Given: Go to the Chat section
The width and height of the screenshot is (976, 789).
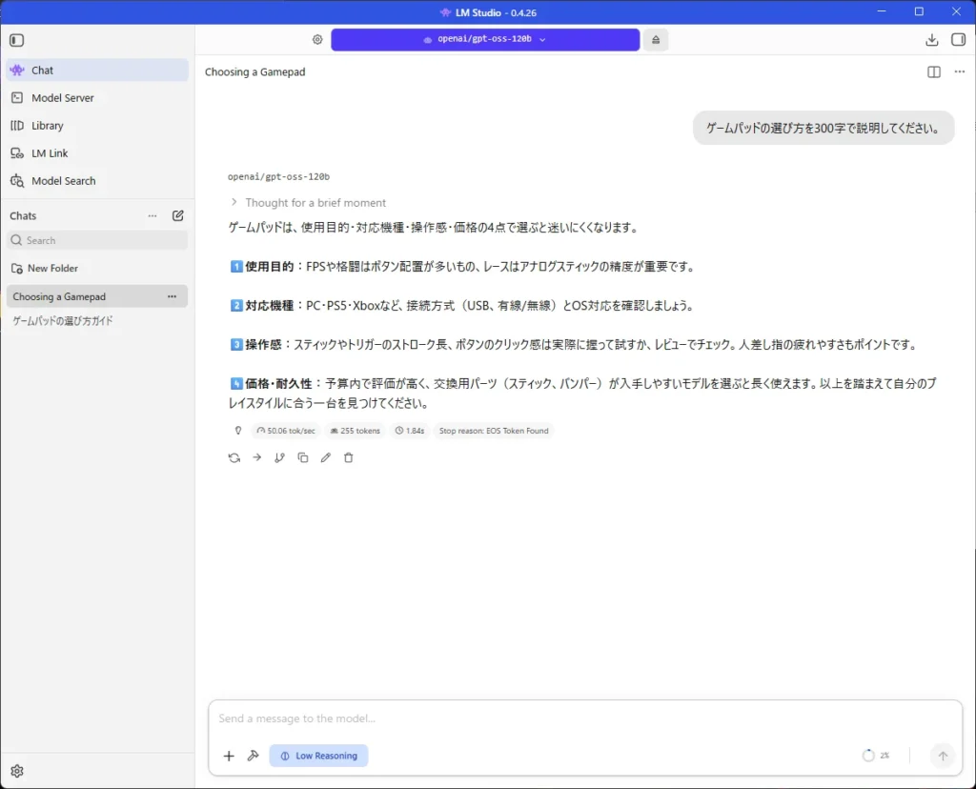Looking at the screenshot, I should click(97, 71).
